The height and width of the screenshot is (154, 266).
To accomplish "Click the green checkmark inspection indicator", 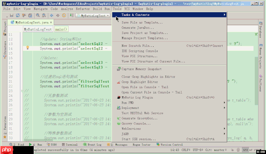I will [256, 34].
